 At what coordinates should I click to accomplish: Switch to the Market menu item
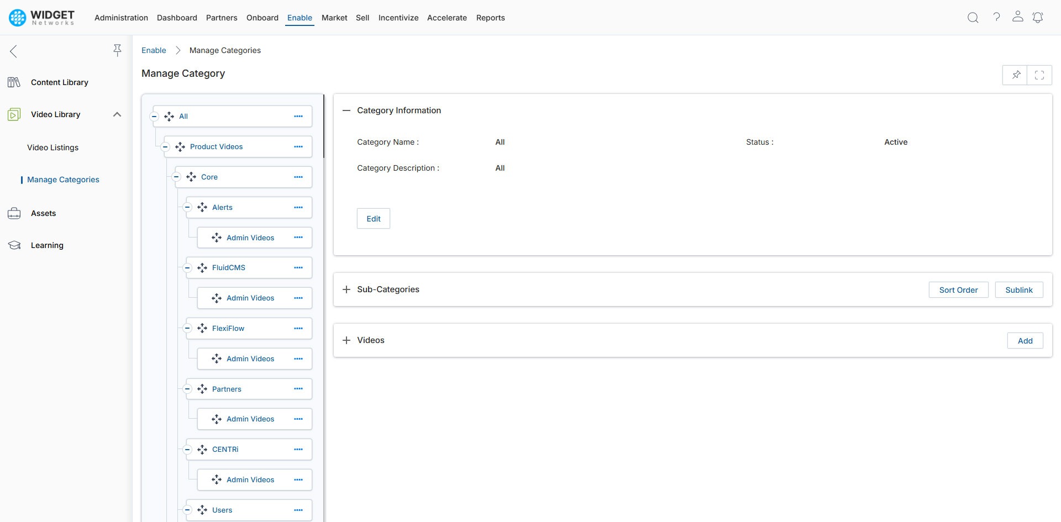[x=334, y=17]
